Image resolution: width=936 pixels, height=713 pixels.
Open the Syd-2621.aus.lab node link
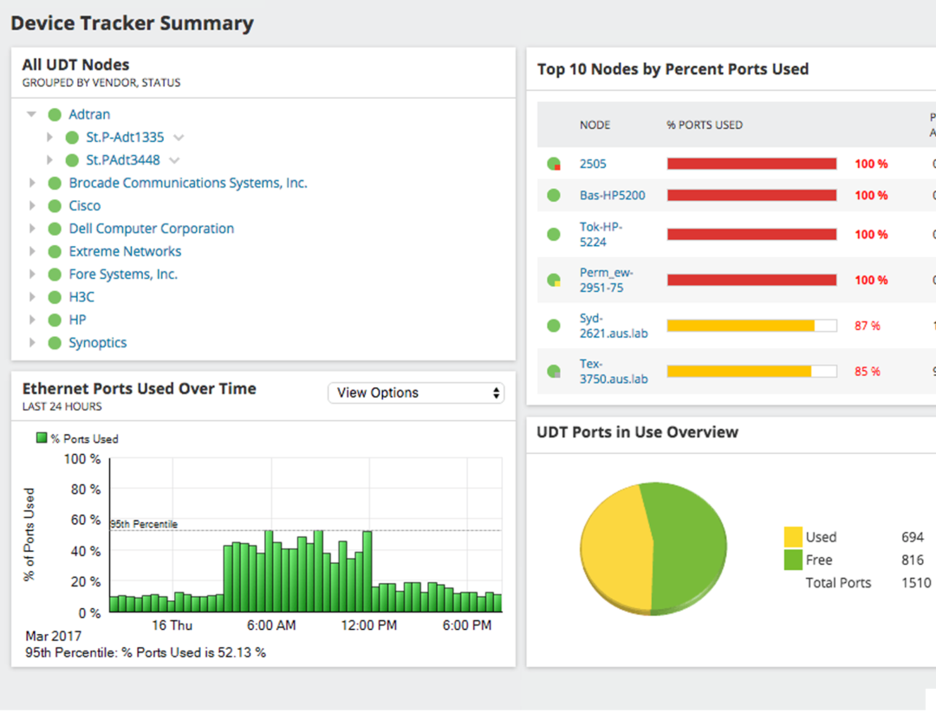pyautogui.click(x=614, y=326)
